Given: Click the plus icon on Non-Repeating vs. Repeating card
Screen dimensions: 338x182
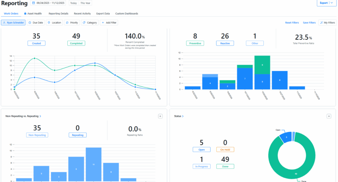Looking at the screenshot, I should (160, 116).
